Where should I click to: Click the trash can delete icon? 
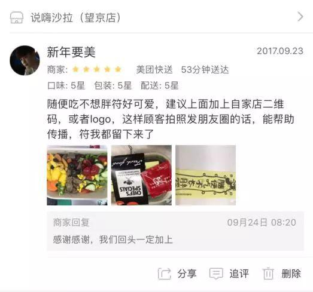pyautogui.click(x=268, y=273)
